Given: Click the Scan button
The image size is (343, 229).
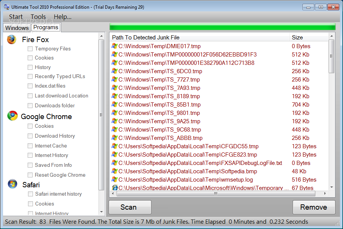Looking at the screenshot, I should point(130,207).
